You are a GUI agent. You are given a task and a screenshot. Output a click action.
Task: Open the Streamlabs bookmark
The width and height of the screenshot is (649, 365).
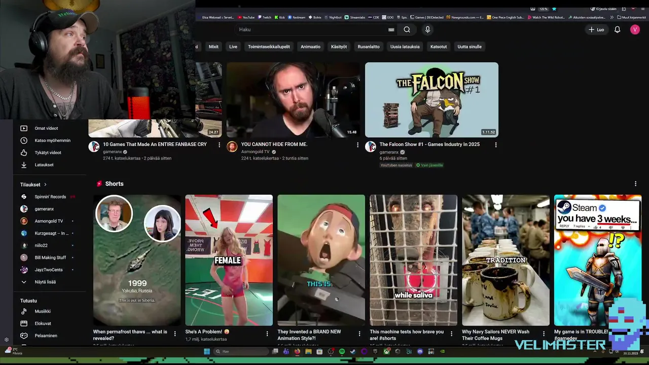pos(355,17)
